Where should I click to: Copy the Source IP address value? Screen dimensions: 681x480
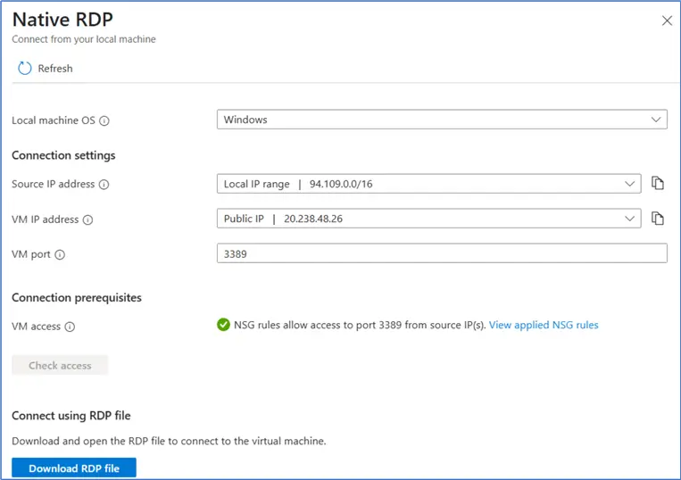(x=658, y=184)
